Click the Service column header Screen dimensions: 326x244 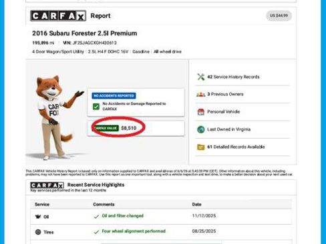[x=42, y=205]
